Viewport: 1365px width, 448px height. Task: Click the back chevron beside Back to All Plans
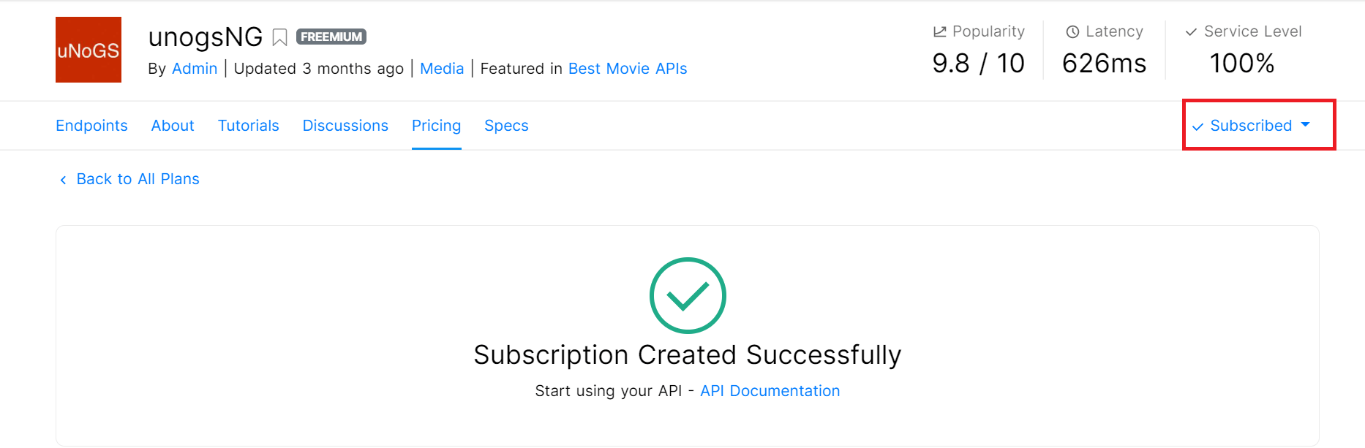point(63,180)
